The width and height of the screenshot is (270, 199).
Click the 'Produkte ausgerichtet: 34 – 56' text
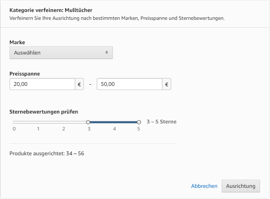point(47,154)
